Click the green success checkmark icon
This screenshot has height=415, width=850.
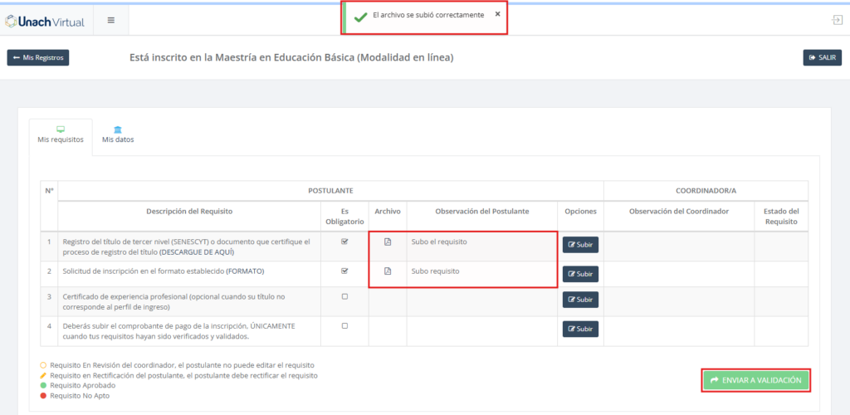click(x=360, y=16)
